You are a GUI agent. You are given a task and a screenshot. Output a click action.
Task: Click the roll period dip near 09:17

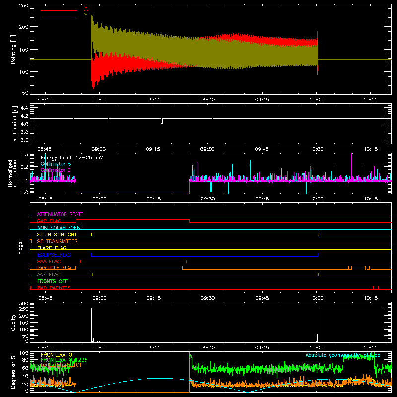(162, 121)
